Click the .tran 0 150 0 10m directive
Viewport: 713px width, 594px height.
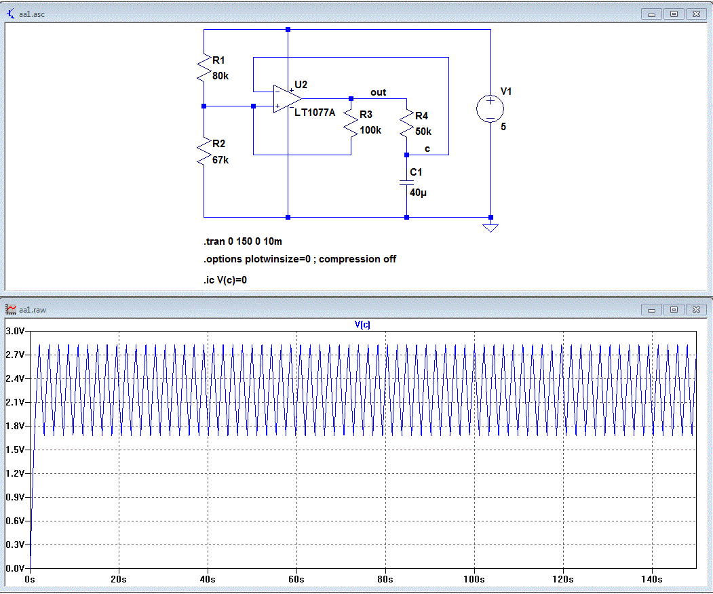coord(242,242)
